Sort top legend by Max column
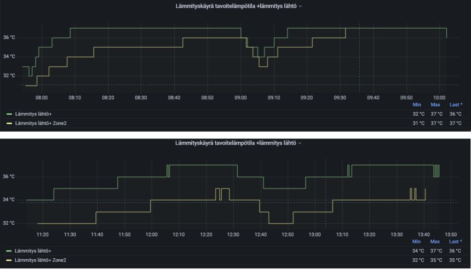 435,105
